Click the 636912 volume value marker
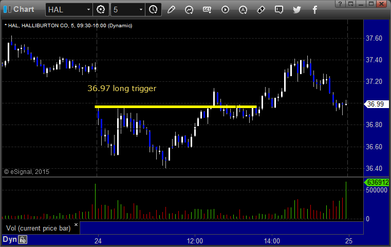This screenshot has height=247, width=391. point(377,182)
